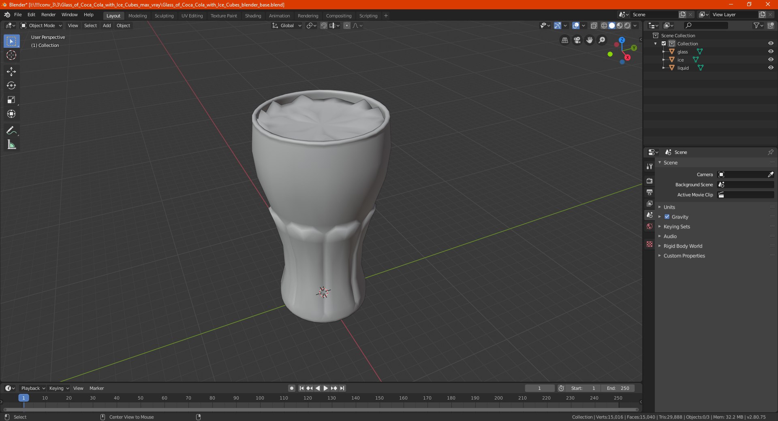Expand the Units panel
Viewport: 778px width, 421px height.
669,207
